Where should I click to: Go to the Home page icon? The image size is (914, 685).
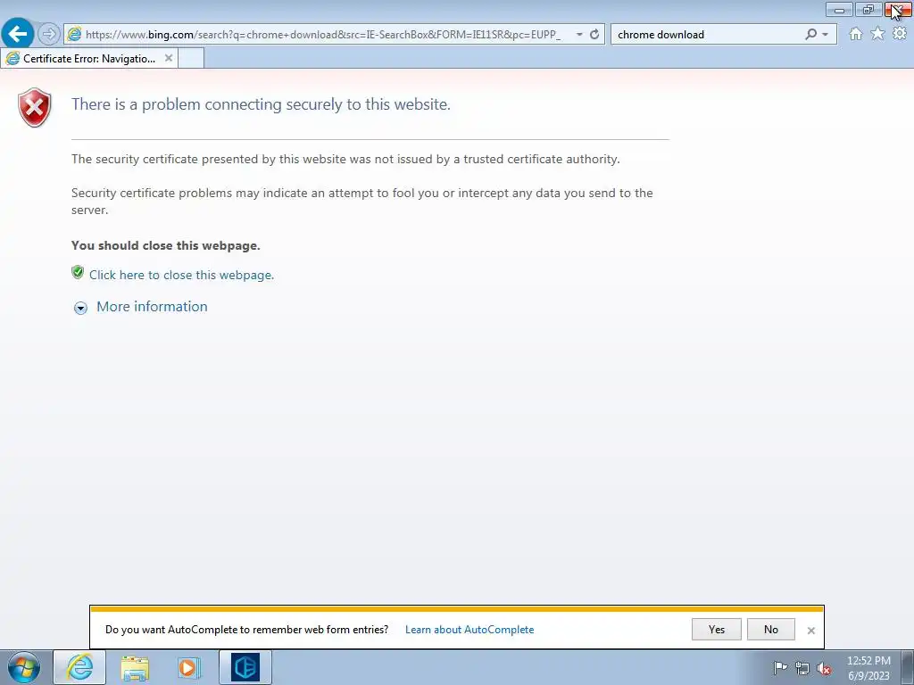(855, 34)
